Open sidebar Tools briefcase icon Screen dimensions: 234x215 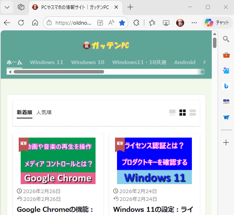(x=226, y=55)
